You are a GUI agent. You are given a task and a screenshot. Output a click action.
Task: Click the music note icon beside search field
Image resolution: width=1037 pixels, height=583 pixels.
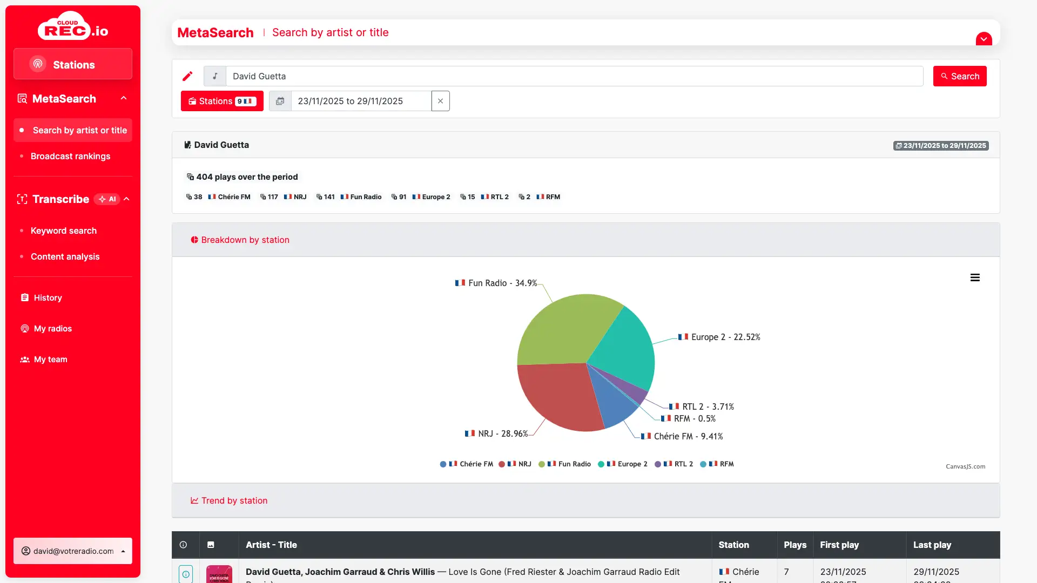(x=215, y=76)
